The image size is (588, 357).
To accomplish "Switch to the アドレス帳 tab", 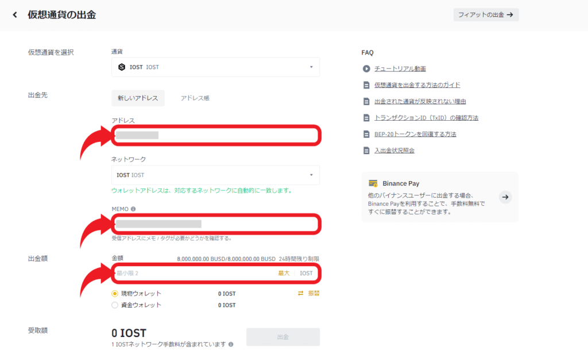I will pyautogui.click(x=195, y=98).
